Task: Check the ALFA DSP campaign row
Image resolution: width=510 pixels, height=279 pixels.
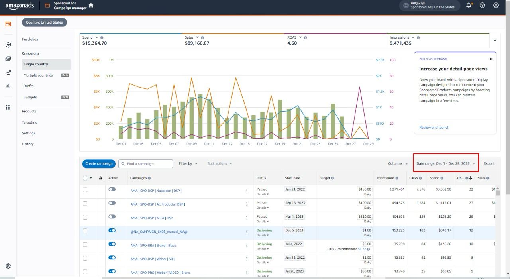Action: coord(85,217)
